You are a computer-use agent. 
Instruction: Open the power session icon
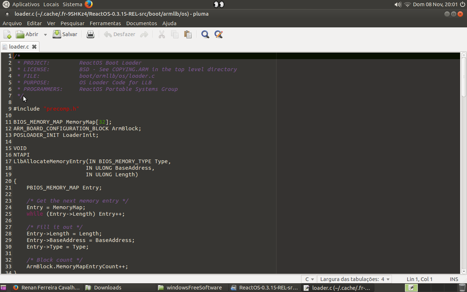tap(462, 4)
